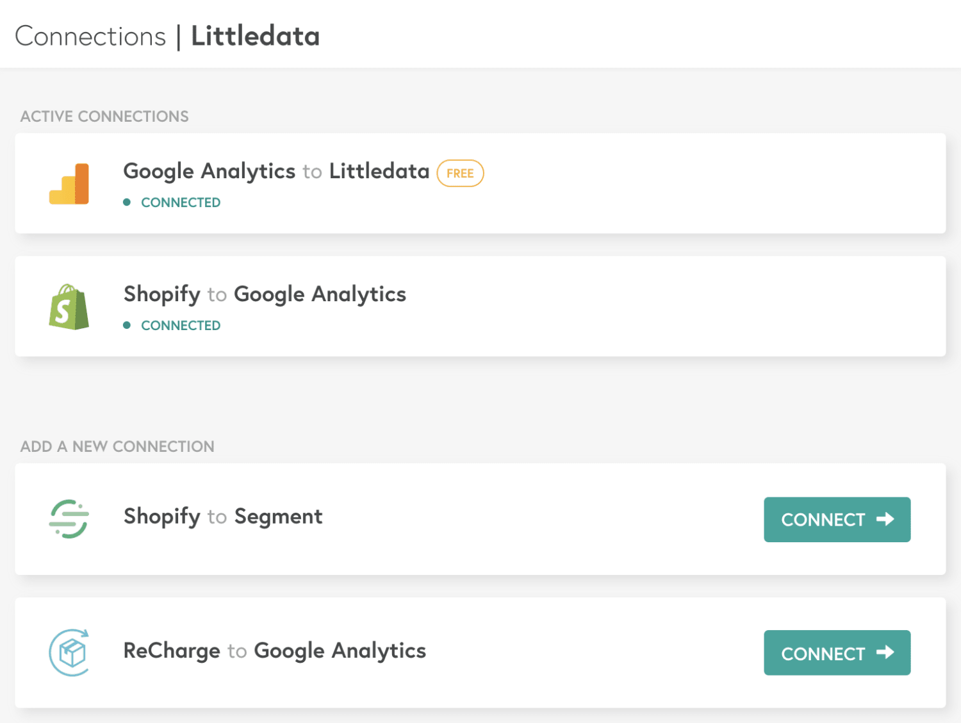The width and height of the screenshot is (961, 723).
Task: Click the Connections heading at the top
Action: click(90, 37)
